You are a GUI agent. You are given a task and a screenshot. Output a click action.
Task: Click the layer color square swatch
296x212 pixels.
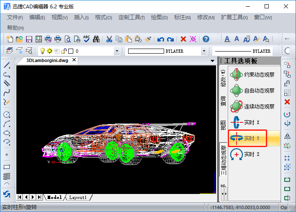71,51
